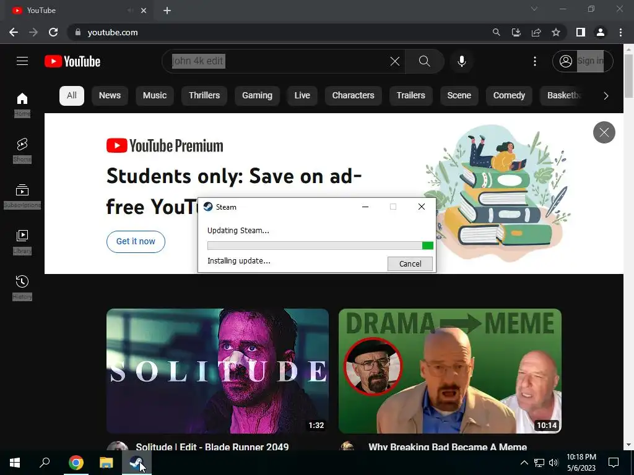Reload the YouTube page

(x=53, y=32)
